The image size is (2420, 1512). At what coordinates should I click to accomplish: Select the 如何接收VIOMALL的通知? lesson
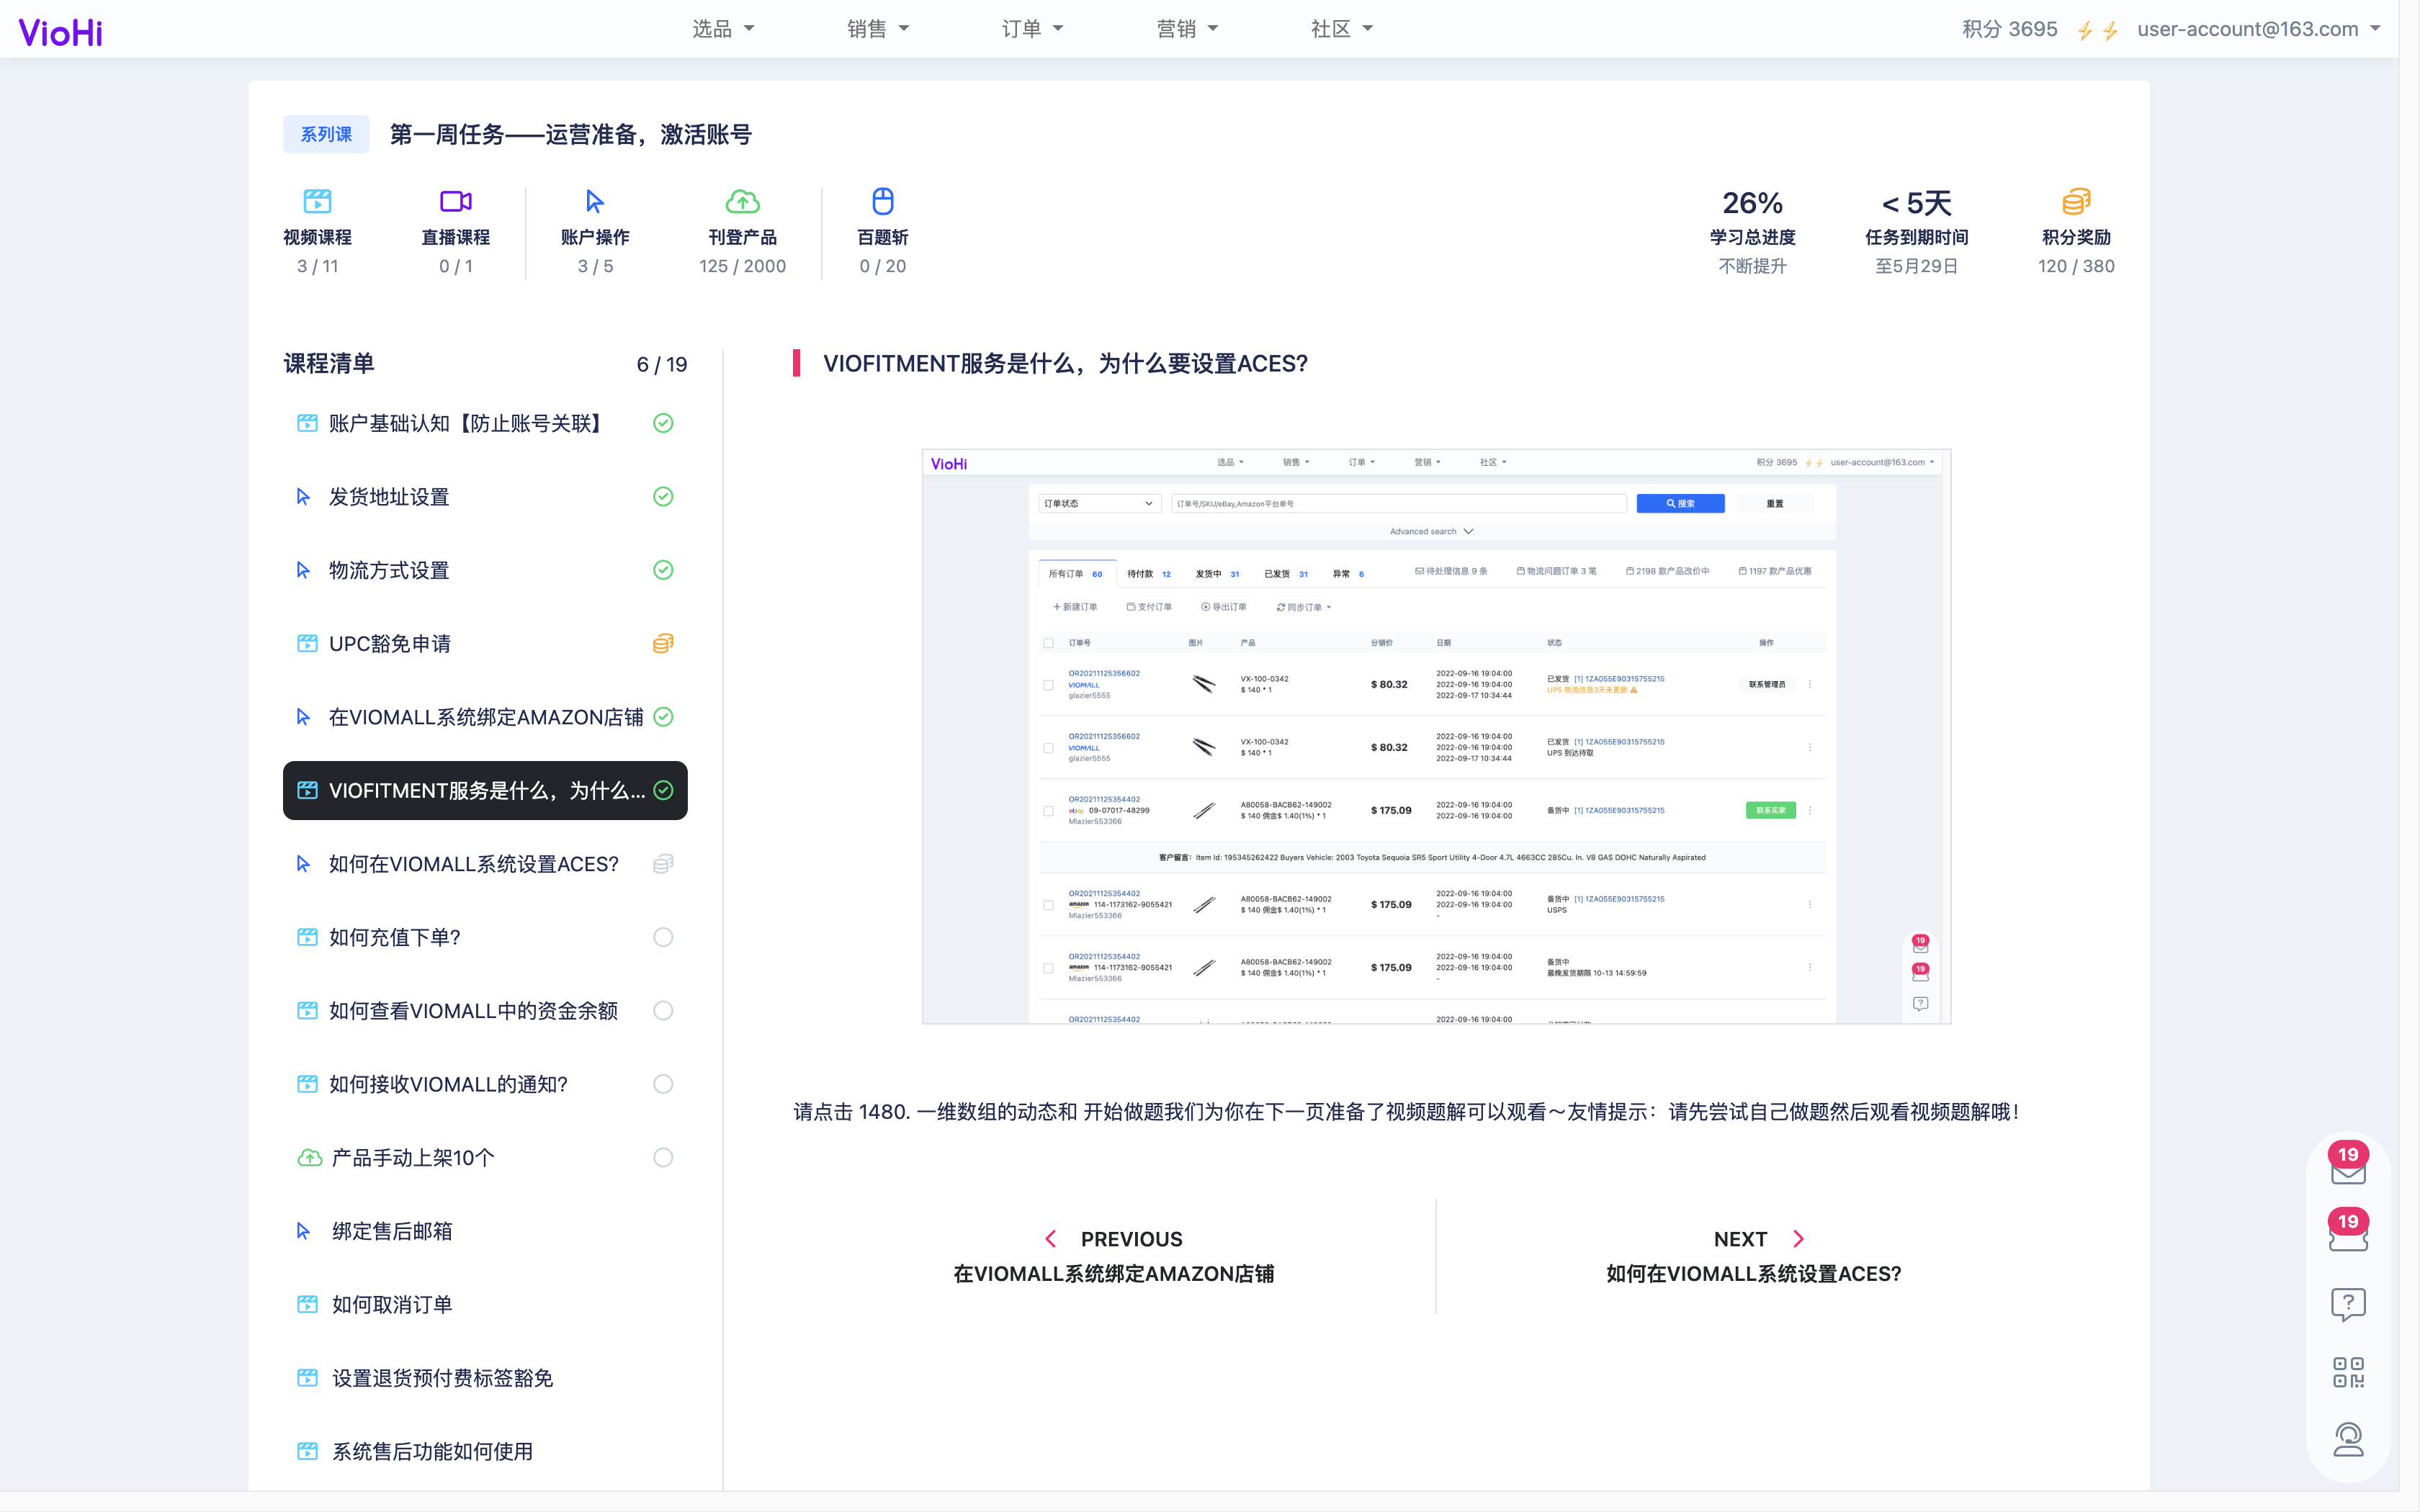point(485,1084)
